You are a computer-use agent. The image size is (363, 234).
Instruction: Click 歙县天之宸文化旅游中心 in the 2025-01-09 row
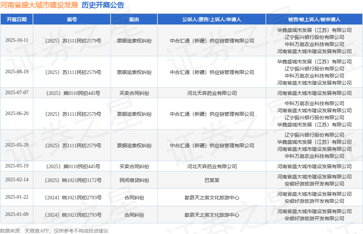tap(212, 215)
